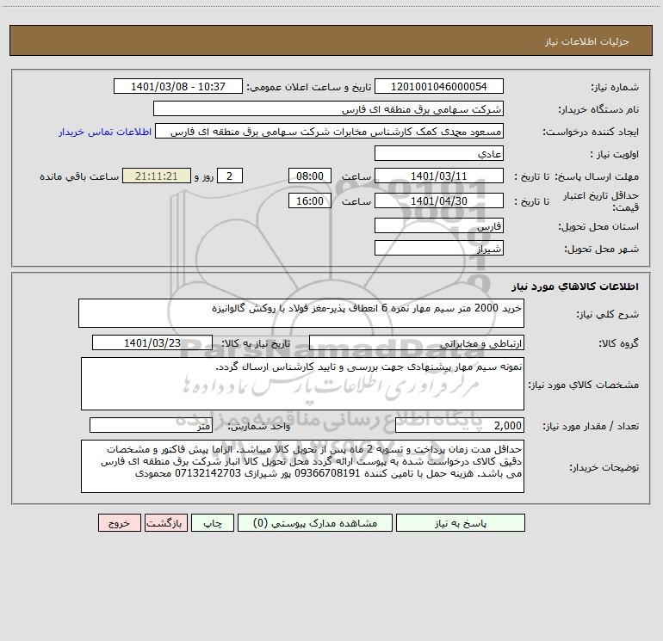This screenshot has width=663, height=641.
Task: Click the remaining time counter 21:11:21
Action: 157,176
